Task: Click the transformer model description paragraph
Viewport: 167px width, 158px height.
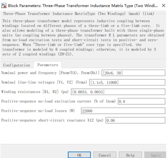Action: [83, 38]
